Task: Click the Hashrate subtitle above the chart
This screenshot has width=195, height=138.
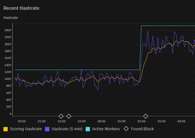Action: 11,18
